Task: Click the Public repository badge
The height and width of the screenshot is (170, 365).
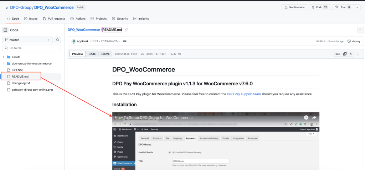Action: 81,7
